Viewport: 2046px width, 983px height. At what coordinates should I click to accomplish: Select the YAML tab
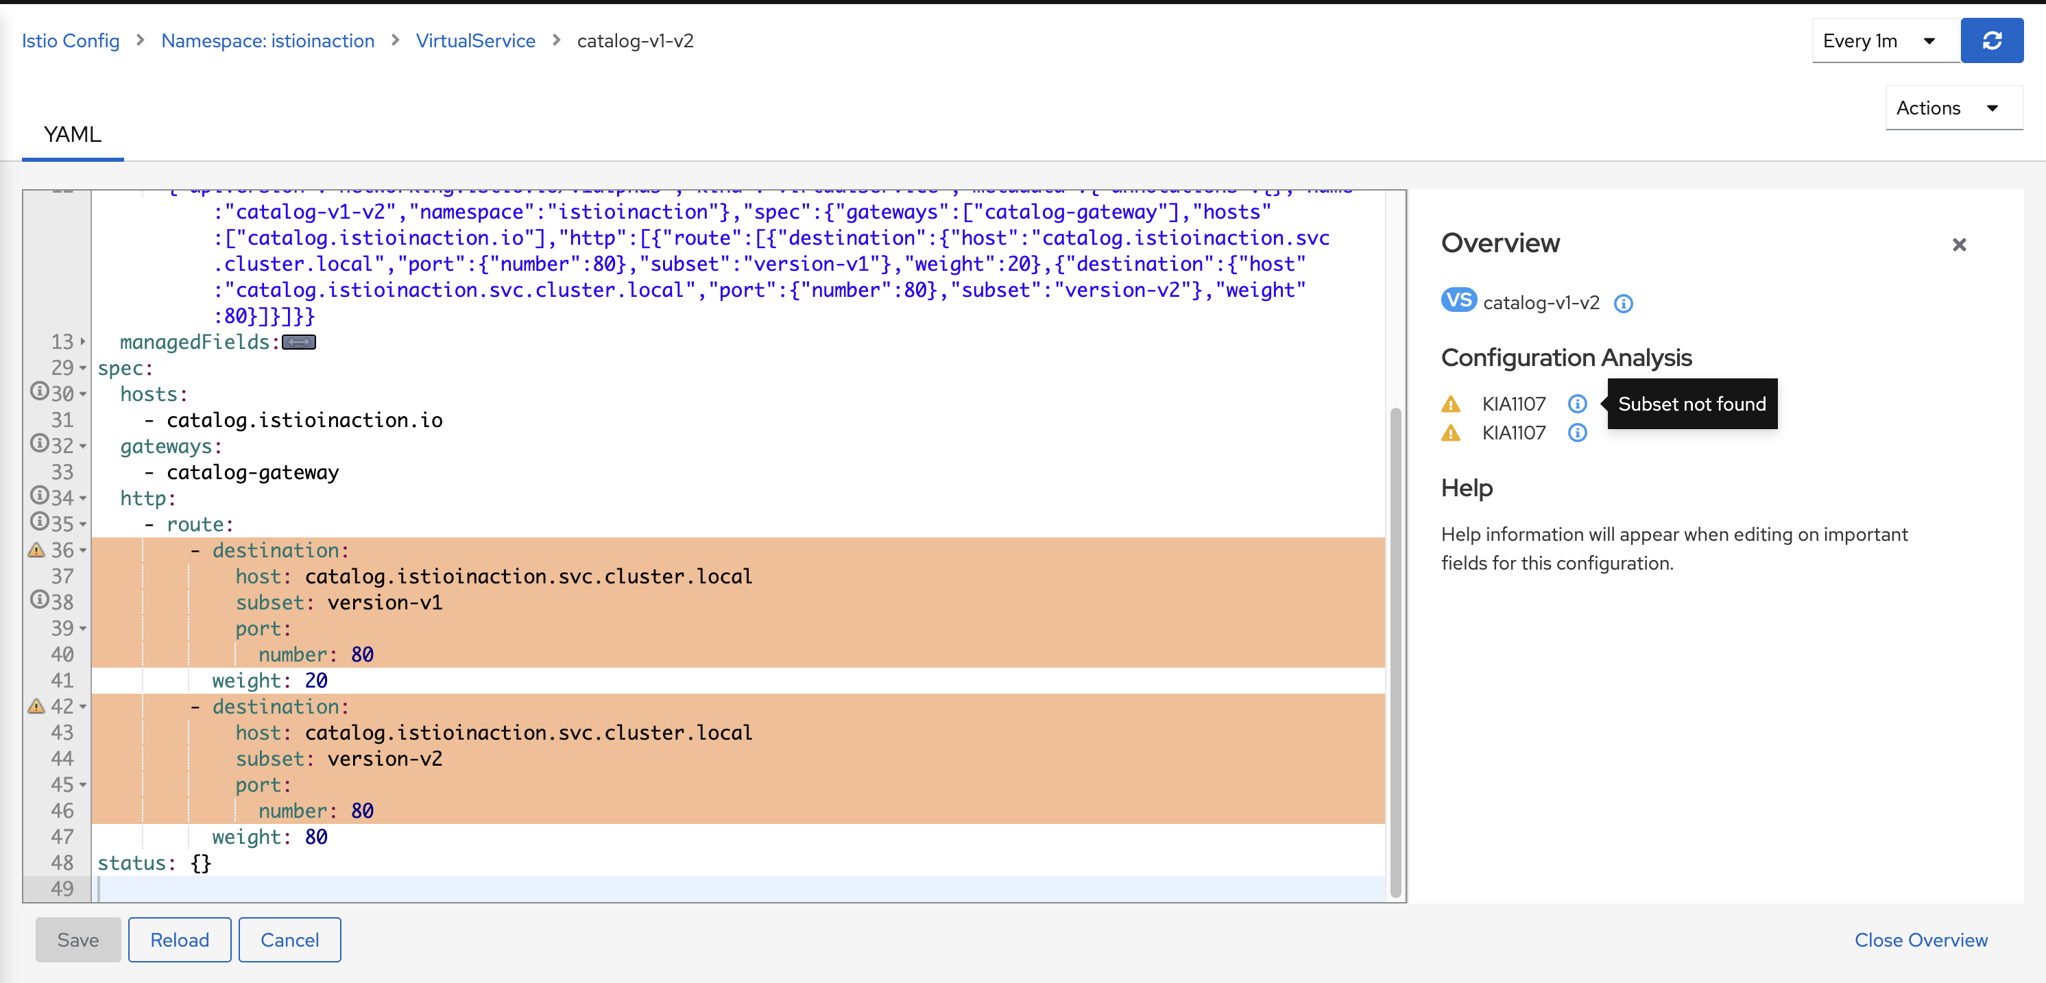point(72,134)
